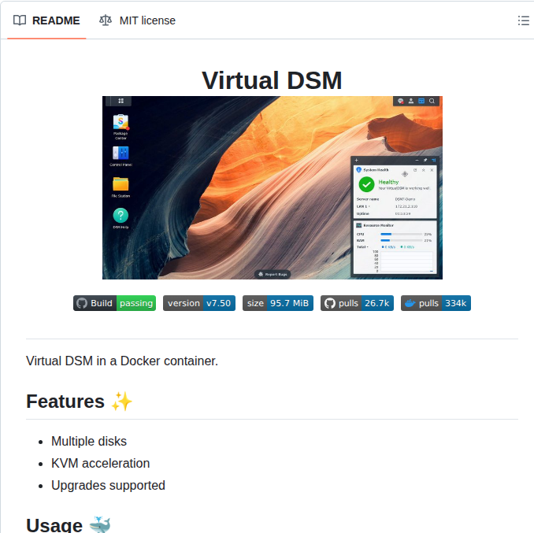
Task: Open the README tab
Action: 46,20
